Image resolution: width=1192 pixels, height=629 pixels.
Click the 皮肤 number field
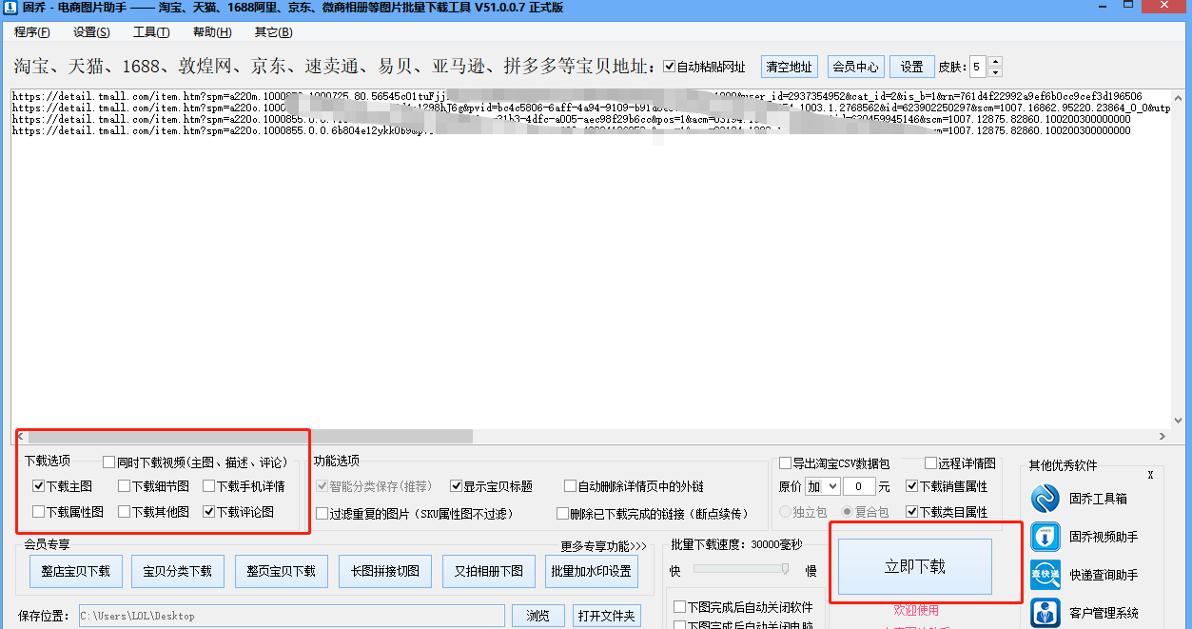point(978,67)
